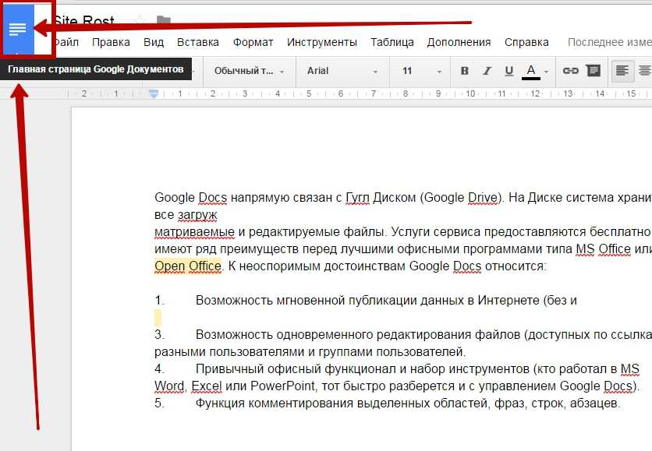Center align the text
Viewport: 652px width, 451px height.
(644, 71)
